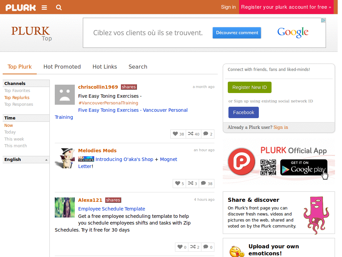
Task: Click the Plurk logo in orange header
Action: 21,8
